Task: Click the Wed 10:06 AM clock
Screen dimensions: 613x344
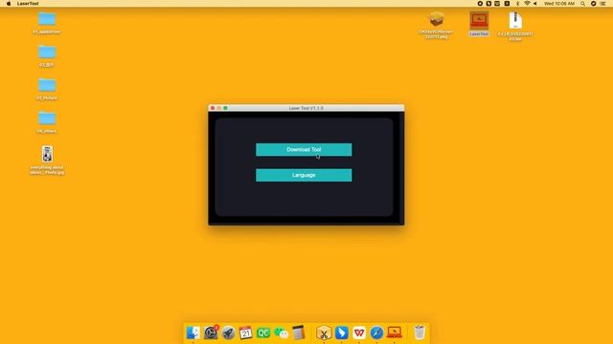Action: [559, 4]
